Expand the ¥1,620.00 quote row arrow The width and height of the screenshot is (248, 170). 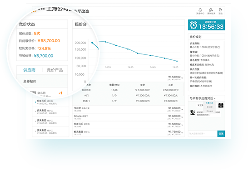click(x=182, y=109)
